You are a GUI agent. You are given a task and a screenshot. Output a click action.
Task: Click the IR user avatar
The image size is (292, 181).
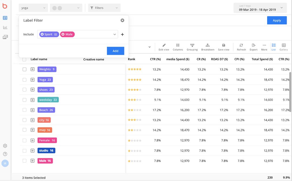pyautogui.click(x=5, y=163)
